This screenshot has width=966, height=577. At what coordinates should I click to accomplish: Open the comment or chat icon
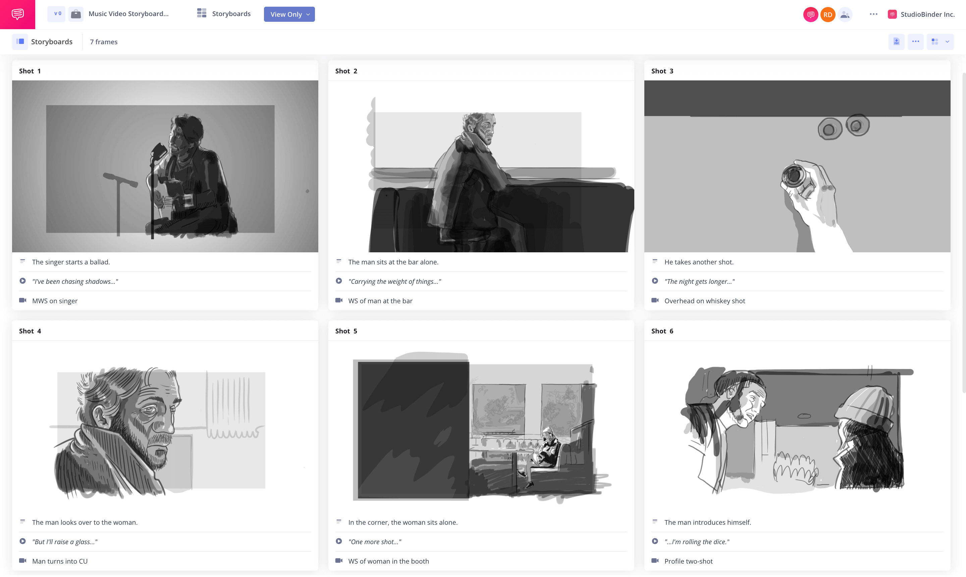pos(18,14)
